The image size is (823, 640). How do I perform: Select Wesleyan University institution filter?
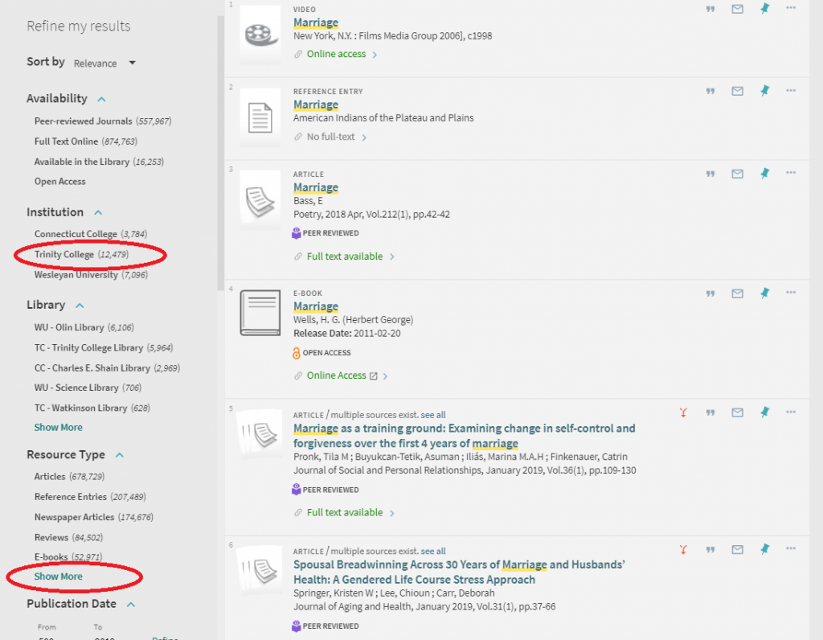coord(92,275)
